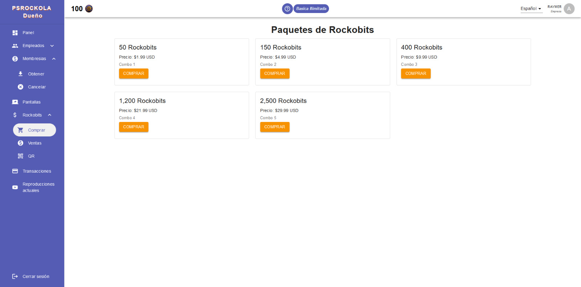This screenshot has height=287, width=581.
Task: Click the Panel dashboard icon
Action: click(x=15, y=33)
